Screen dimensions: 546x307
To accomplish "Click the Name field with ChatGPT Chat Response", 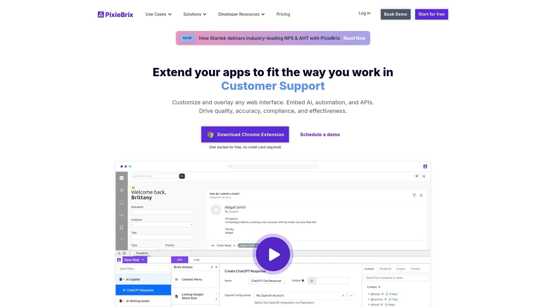I will click(267, 281).
